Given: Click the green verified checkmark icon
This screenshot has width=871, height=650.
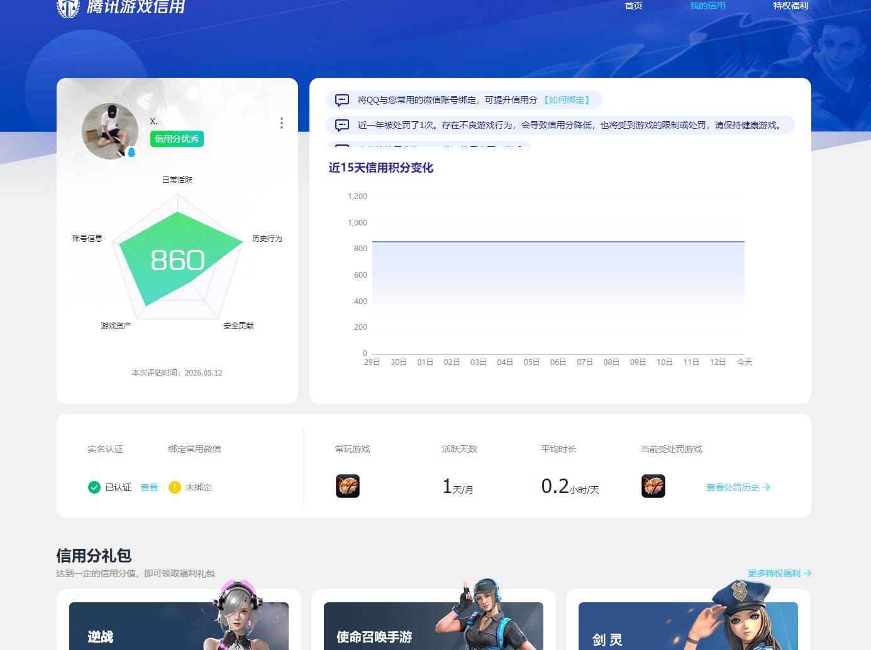Looking at the screenshot, I should click(94, 487).
